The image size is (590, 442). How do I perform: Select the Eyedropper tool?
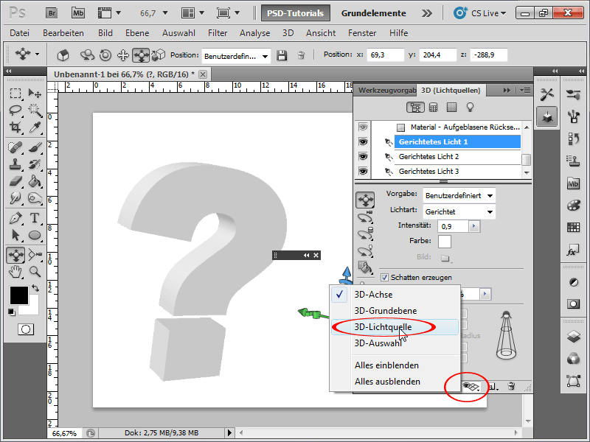coord(35,127)
